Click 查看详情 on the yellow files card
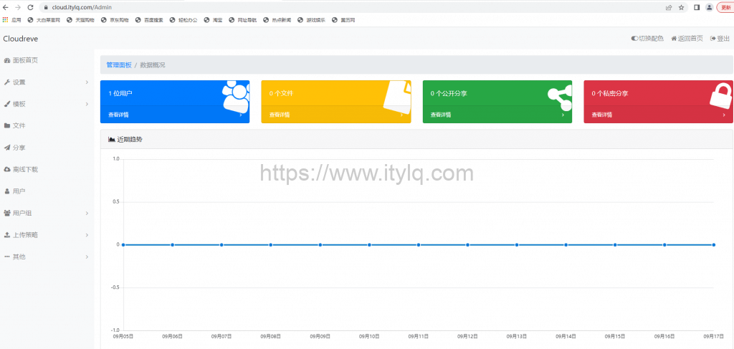Image resolution: width=734 pixels, height=349 pixels. 280,115
